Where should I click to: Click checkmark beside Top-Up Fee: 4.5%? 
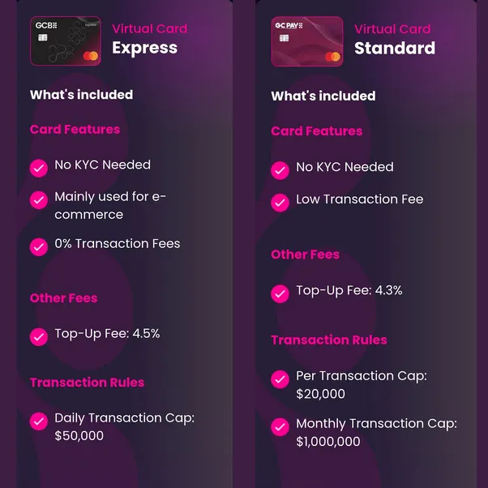[39, 336]
